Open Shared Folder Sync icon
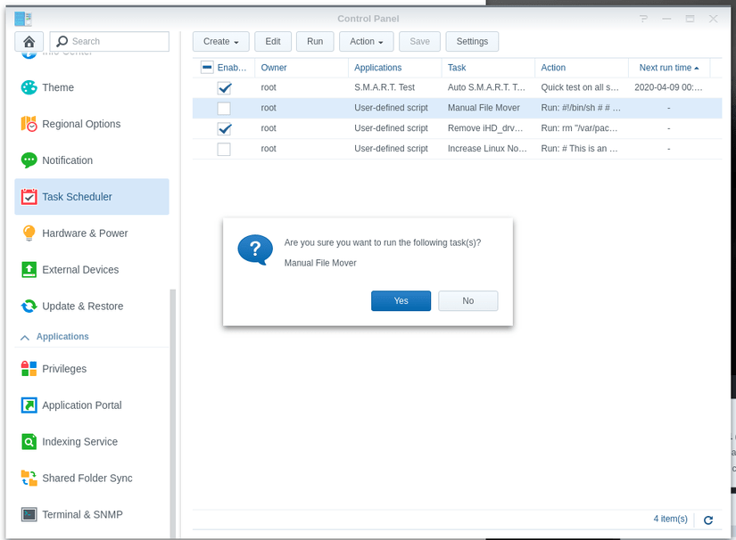 29,479
